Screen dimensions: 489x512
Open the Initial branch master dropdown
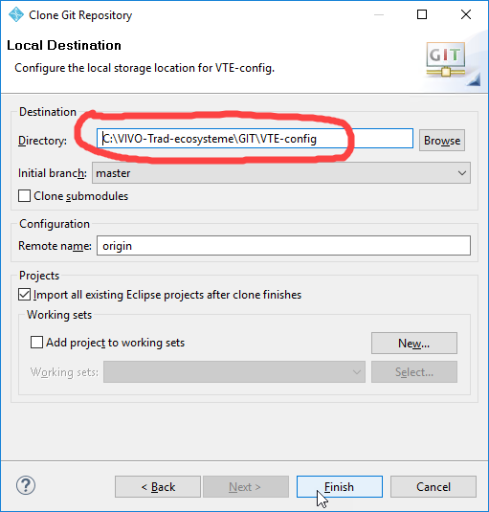click(281, 173)
